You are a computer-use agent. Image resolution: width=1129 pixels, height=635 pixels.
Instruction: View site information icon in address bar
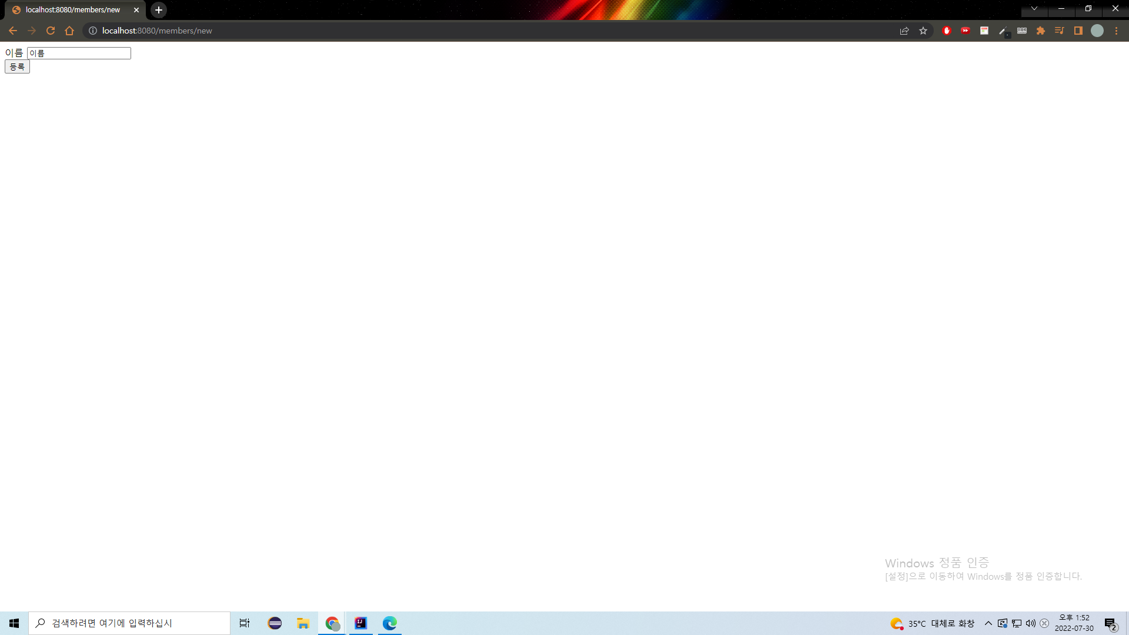(93, 31)
